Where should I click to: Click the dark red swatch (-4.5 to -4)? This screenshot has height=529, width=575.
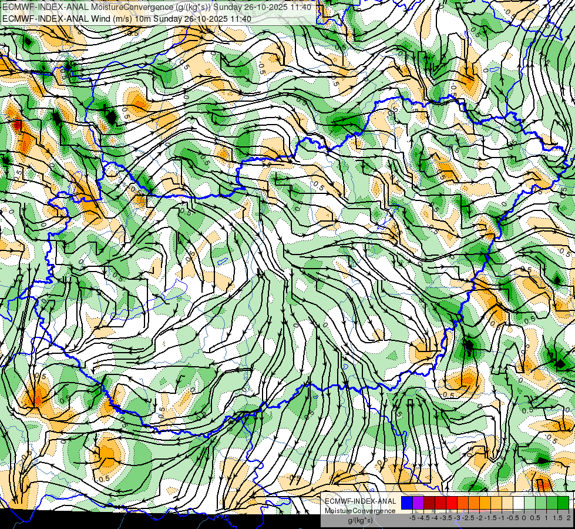click(429, 503)
